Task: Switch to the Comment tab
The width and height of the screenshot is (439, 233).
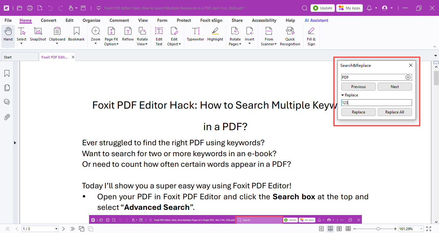Action: pos(119,20)
